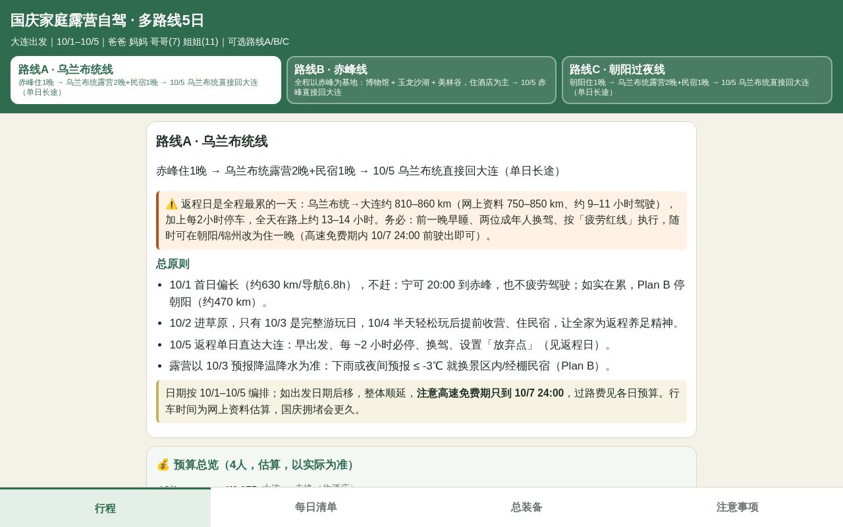This screenshot has height=527, width=843.
Task: Click the 总原则 heading
Action: 173,264
